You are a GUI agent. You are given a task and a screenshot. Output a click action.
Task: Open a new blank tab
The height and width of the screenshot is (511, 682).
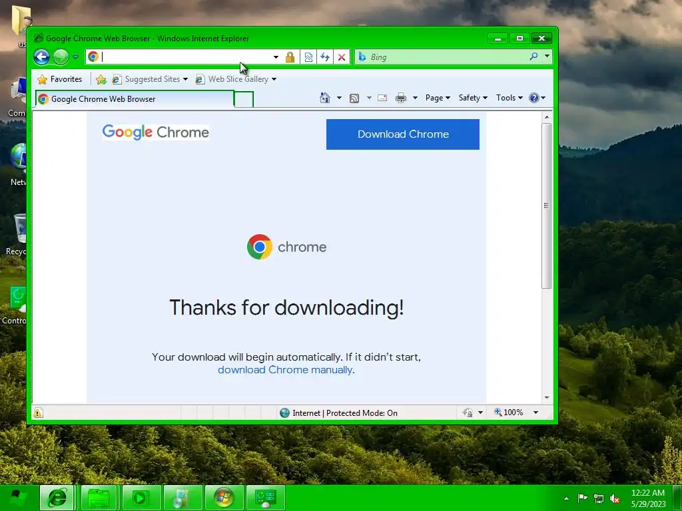(x=244, y=100)
